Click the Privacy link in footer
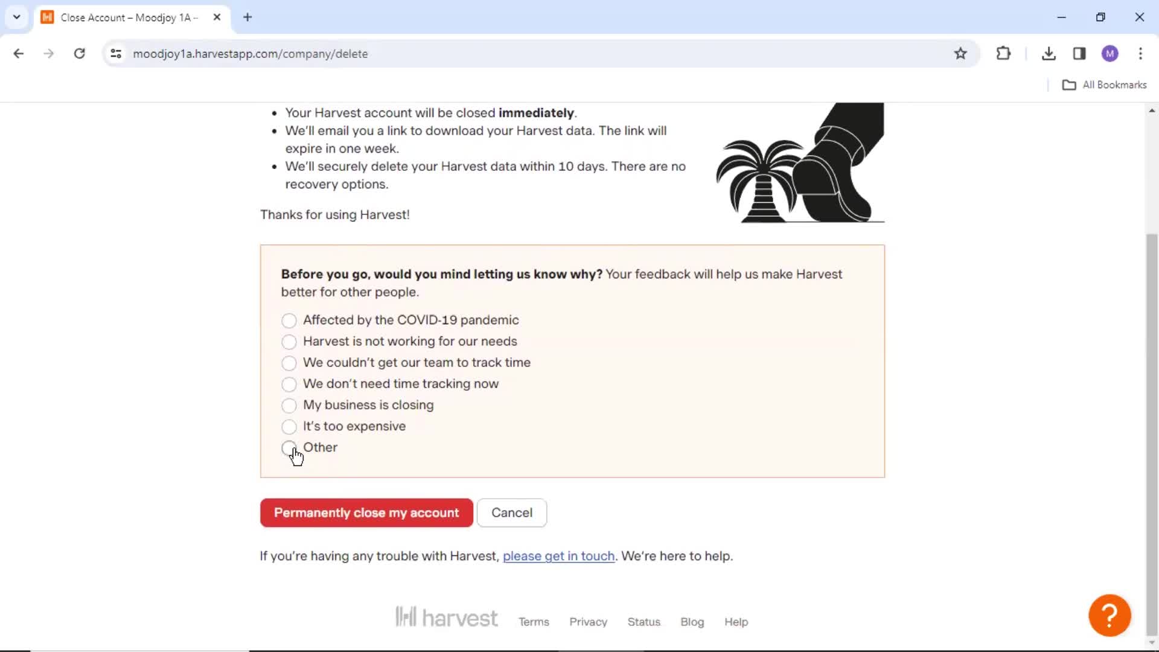The width and height of the screenshot is (1159, 652). coord(589,622)
